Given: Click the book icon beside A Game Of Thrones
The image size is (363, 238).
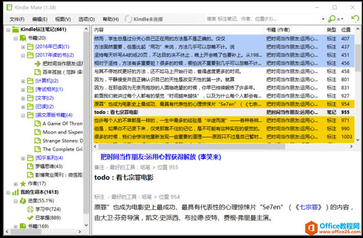Looking at the screenshot, I should tap(38, 124).
